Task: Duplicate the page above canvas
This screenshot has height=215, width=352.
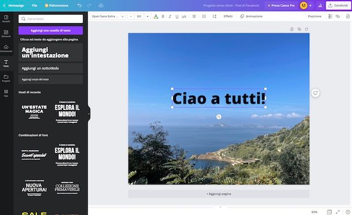Action: tap(299, 29)
